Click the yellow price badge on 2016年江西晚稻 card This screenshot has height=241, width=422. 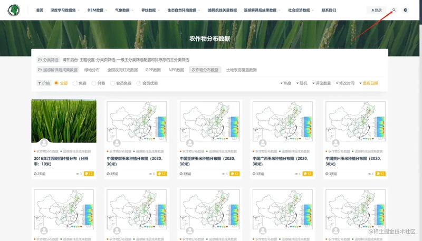click(x=89, y=173)
